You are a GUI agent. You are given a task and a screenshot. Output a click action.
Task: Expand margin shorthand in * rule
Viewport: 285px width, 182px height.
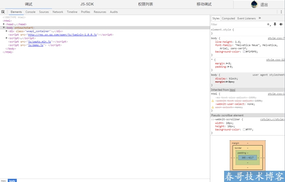coord(227,64)
